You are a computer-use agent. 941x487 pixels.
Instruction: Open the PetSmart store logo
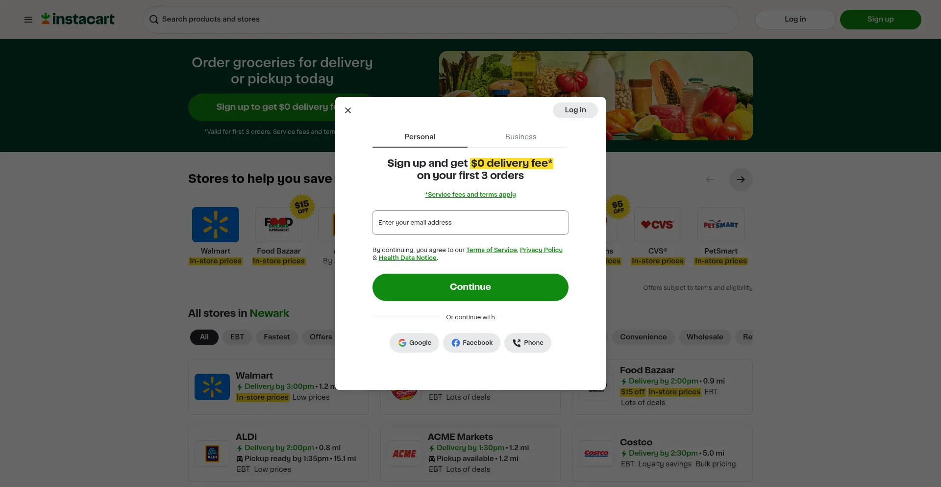click(720, 225)
